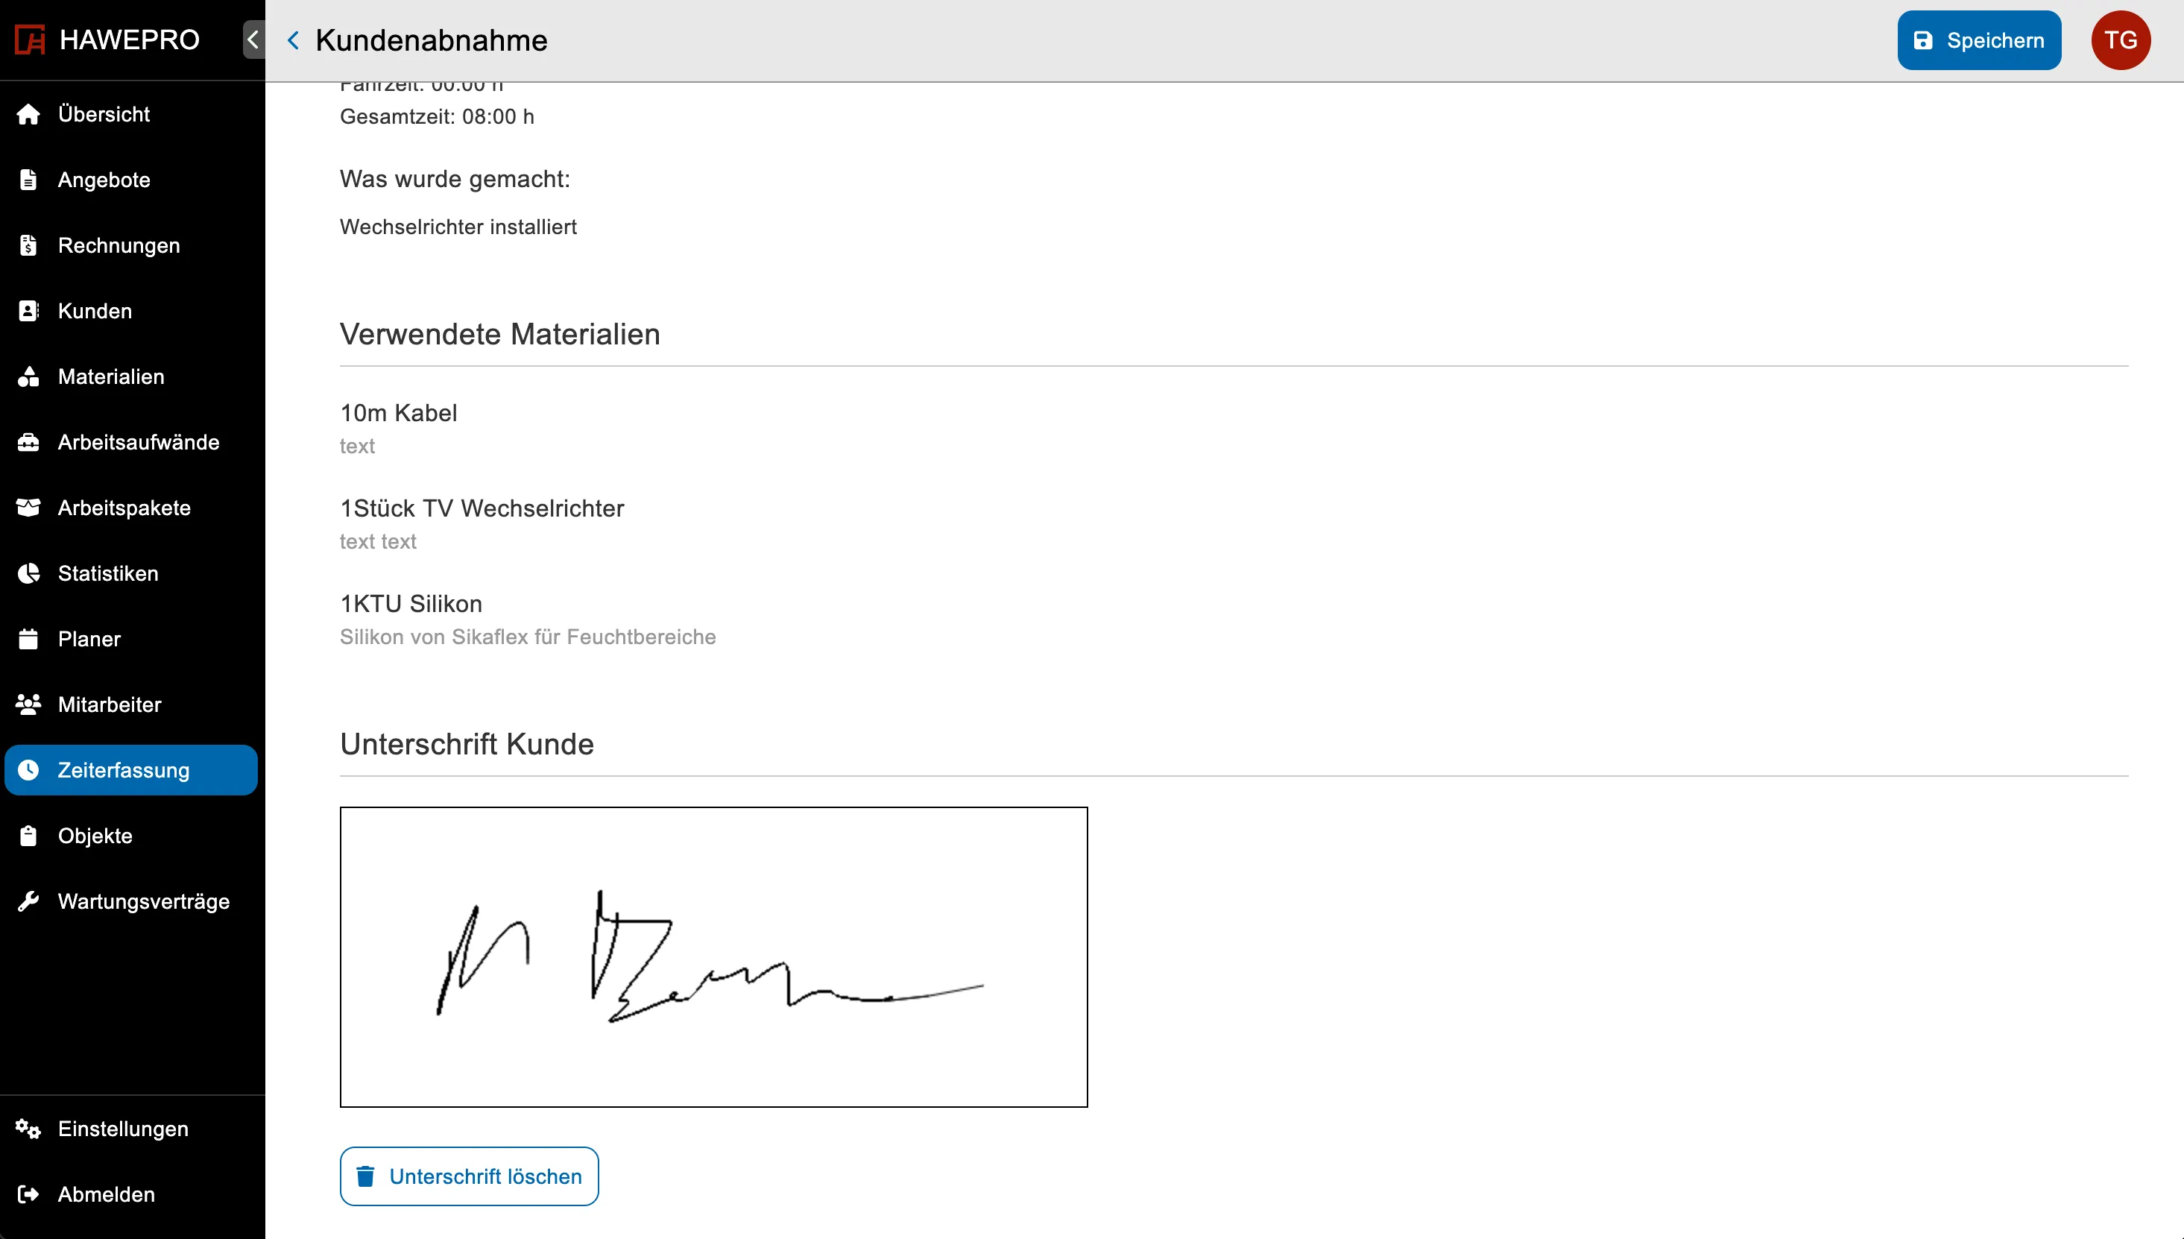The height and width of the screenshot is (1239, 2184).
Task: Click the Wartungsverträge wrench icon
Action: (28, 901)
